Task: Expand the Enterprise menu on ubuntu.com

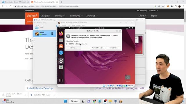Action: (x=46, y=16)
